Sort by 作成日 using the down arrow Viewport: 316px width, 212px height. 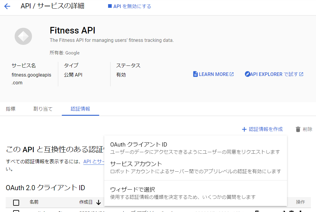99,202
